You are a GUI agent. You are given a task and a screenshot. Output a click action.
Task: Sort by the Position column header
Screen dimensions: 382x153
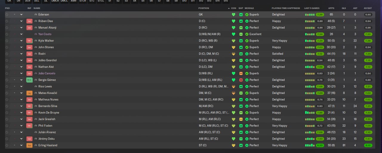coord(204,8)
